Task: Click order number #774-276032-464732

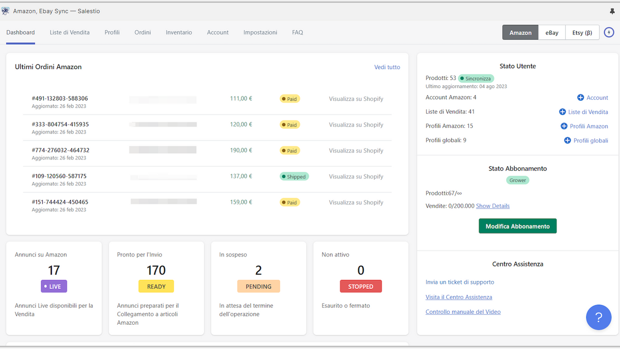Action: [x=61, y=150]
